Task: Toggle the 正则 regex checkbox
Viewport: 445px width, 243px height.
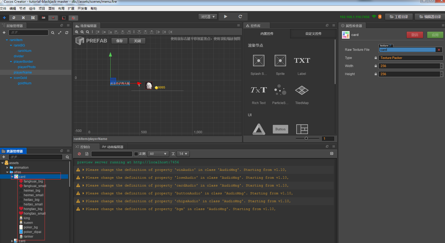Action: pos(136,154)
